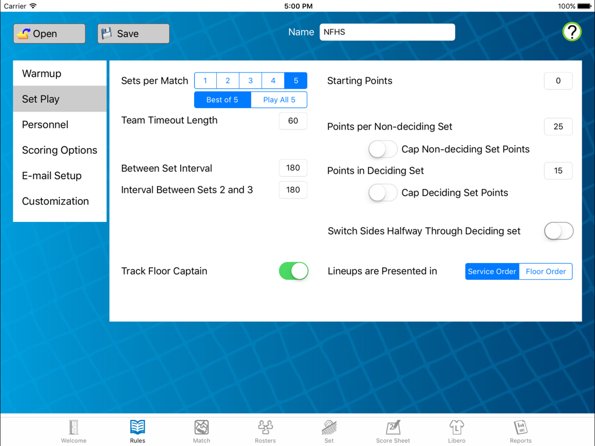Open the Rosters screen icon

point(265,430)
